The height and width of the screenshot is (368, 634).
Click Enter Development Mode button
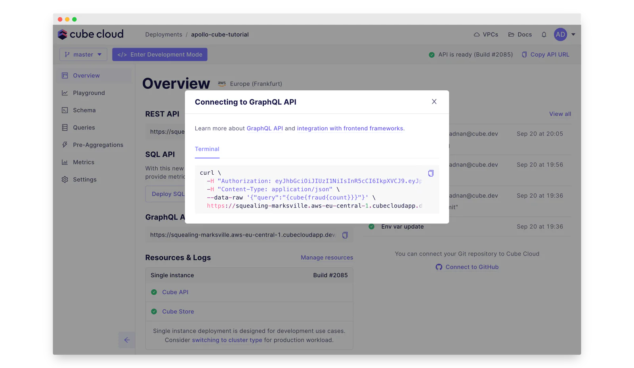click(160, 55)
